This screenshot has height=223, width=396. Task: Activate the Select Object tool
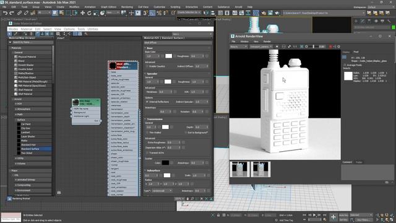coord(55,13)
